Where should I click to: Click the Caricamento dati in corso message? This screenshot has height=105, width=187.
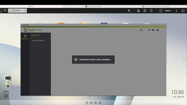(x=96, y=60)
